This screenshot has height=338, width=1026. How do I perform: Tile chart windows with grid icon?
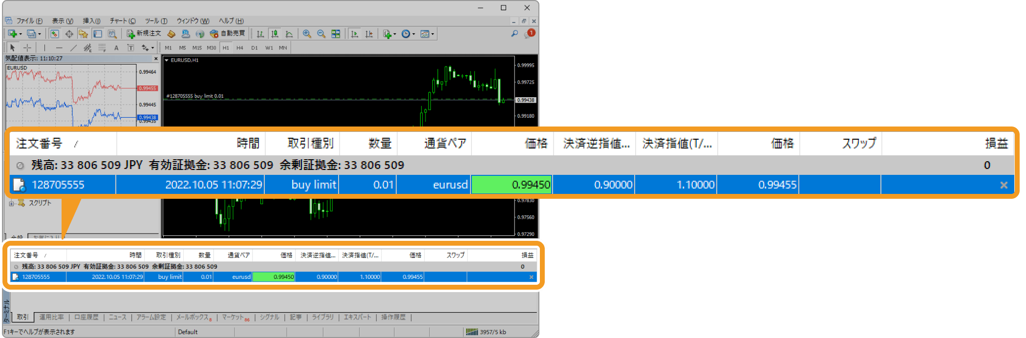point(336,34)
